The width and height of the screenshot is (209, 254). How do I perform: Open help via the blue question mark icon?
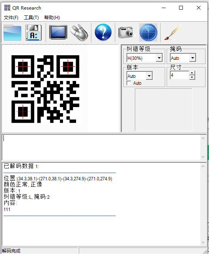pyautogui.click(x=103, y=32)
